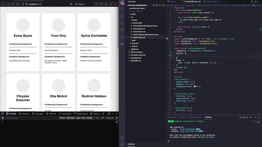Collapse all folders in Explorer
This screenshot has height=147, width=262.
pyautogui.click(x=163, y=5)
